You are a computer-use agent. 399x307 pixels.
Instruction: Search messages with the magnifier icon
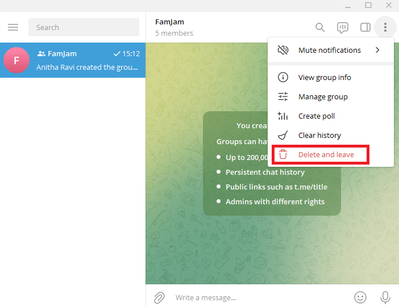pyautogui.click(x=320, y=27)
